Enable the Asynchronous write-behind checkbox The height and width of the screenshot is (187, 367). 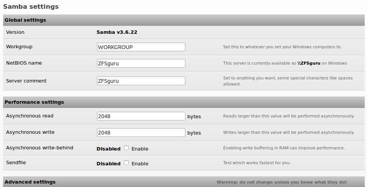pyautogui.click(x=126, y=148)
